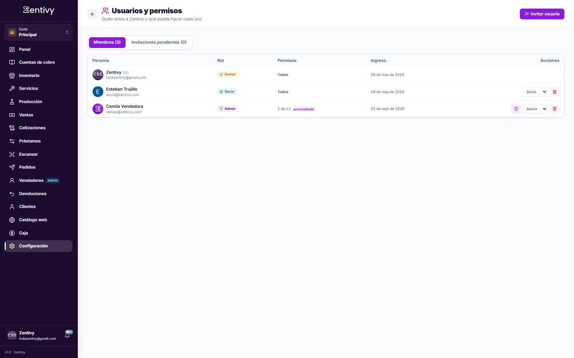This screenshot has width=574, height=358.
Task: Click the Socio role badge
Action: pyautogui.click(x=227, y=92)
